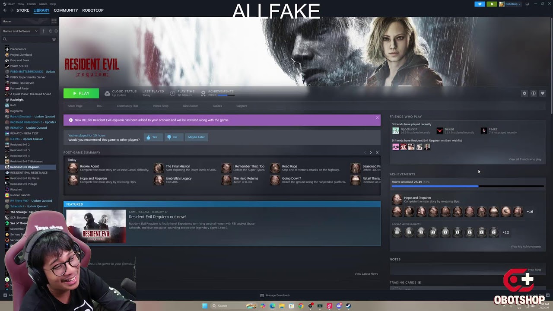This screenshot has width=553, height=311.
Task: Open the Rookie Agent achievement icon
Action: tap(73, 168)
